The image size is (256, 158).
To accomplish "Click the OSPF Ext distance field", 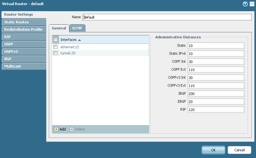I will coord(216,70).
